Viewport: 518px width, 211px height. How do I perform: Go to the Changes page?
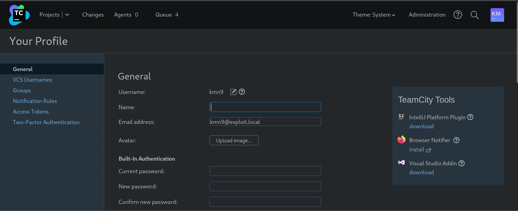(x=93, y=15)
